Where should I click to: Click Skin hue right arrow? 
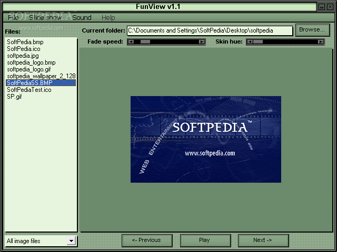point(321,42)
